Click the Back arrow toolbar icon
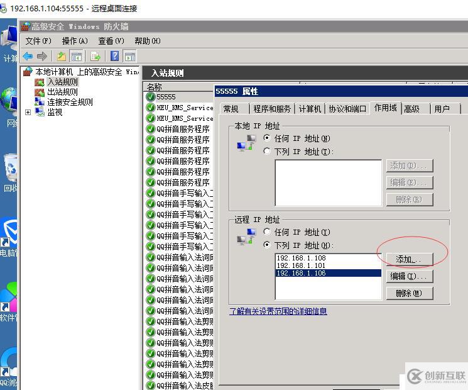 pos(28,56)
